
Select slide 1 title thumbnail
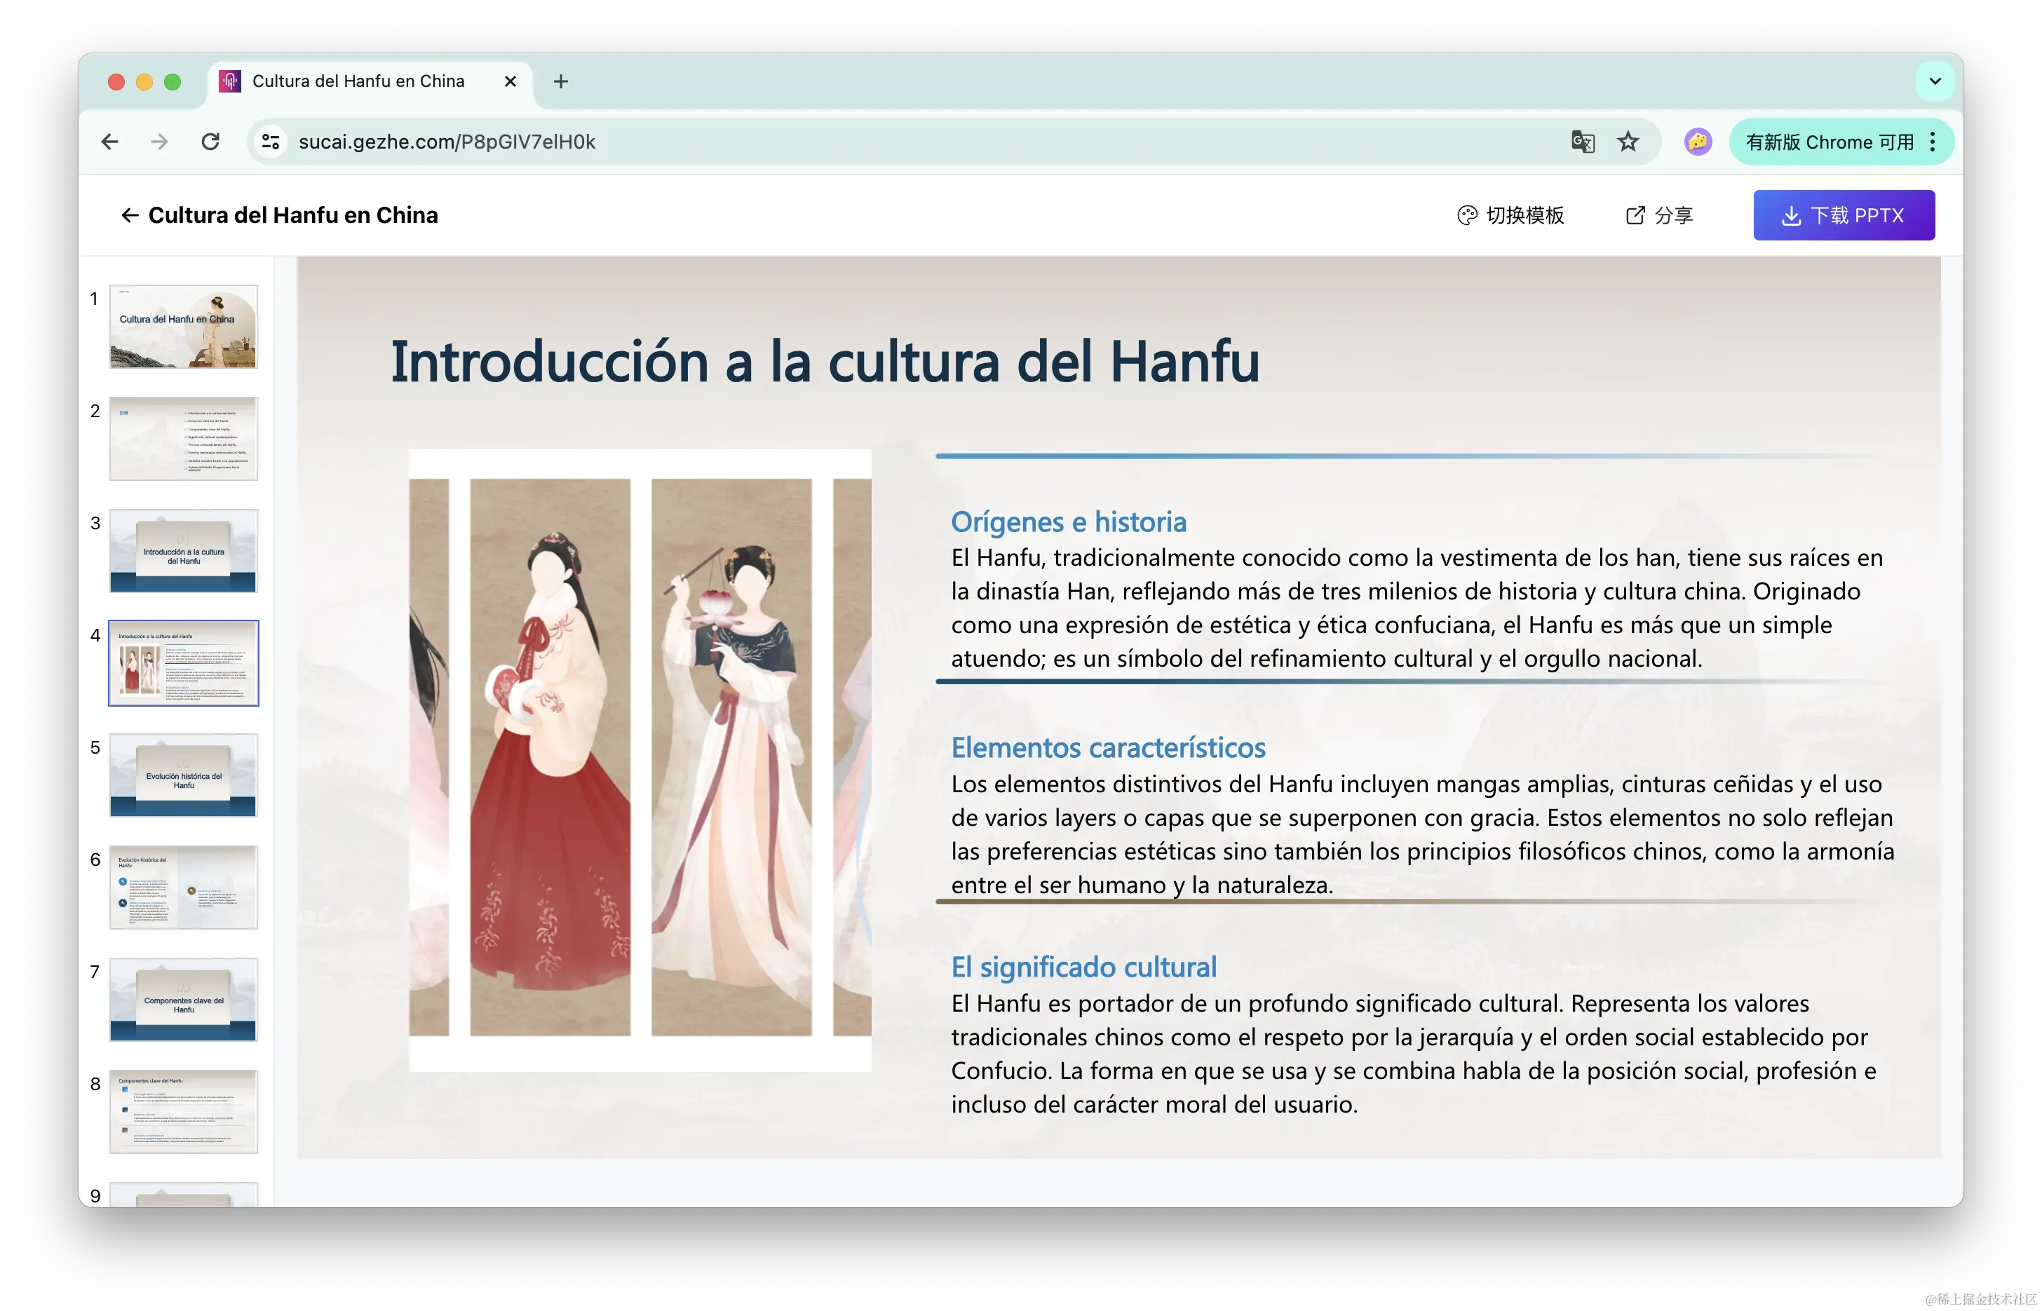click(183, 327)
